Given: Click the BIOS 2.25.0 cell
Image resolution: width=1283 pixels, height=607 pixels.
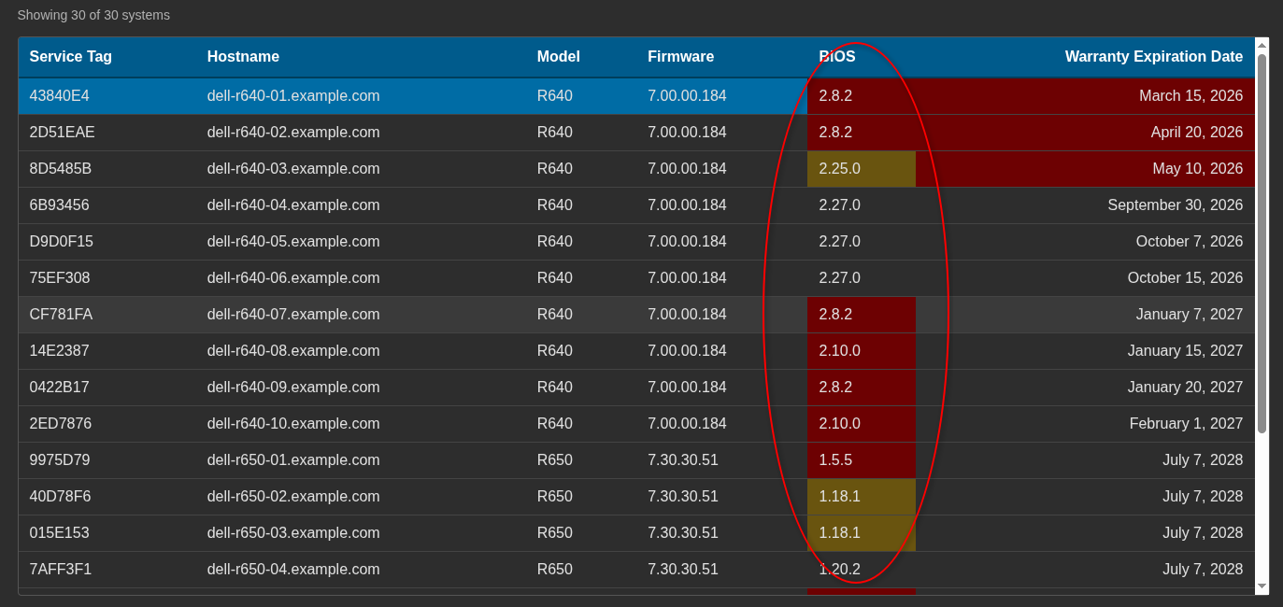Looking at the screenshot, I should pos(862,169).
